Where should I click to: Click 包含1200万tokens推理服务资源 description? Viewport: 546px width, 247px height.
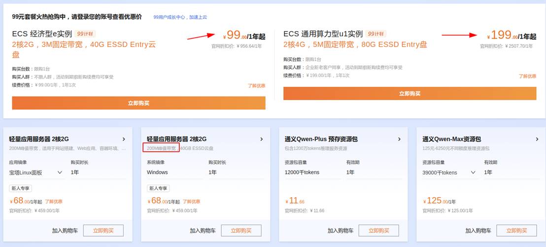tap(316, 148)
